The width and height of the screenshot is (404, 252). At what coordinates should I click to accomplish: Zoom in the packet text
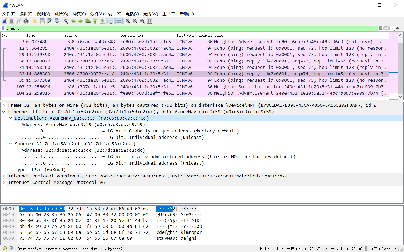point(128,21)
